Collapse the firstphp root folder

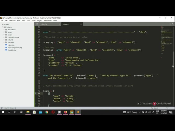coord(2,27)
